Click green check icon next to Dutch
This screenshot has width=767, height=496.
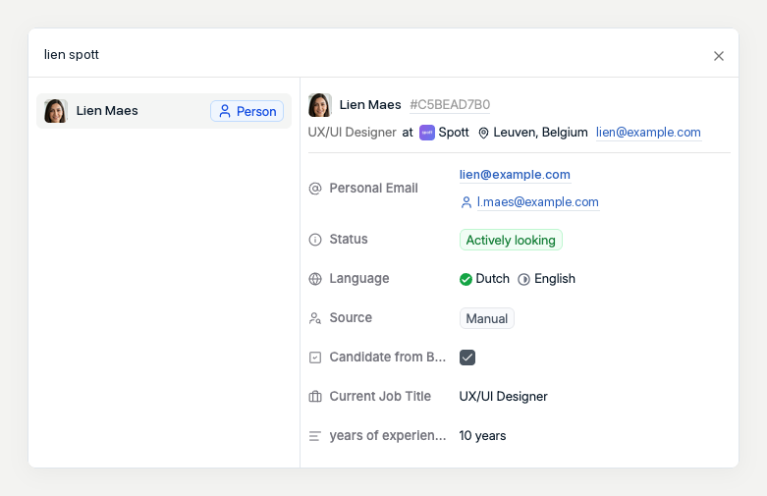click(466, 279)
